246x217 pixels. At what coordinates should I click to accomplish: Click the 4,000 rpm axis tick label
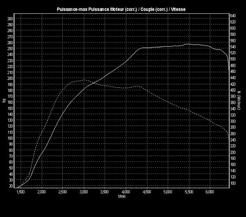click(x=126, y=192)
